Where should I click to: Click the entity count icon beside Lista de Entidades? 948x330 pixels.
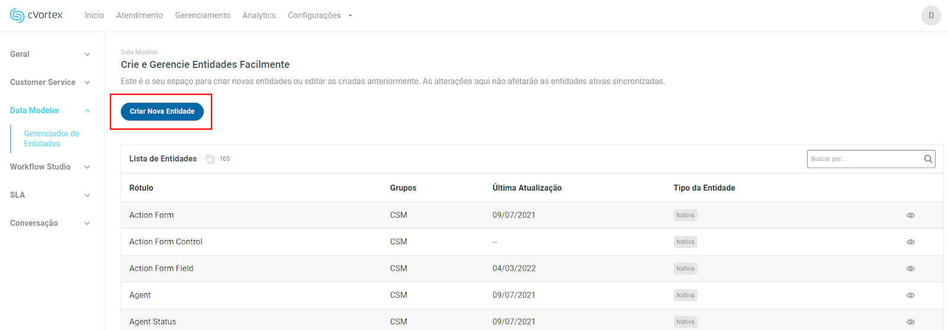210,159
